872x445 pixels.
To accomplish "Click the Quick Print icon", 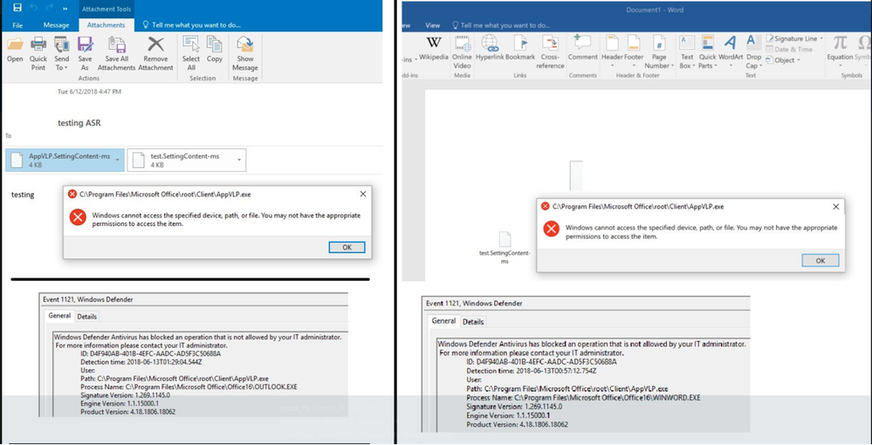I will (38, 44).
